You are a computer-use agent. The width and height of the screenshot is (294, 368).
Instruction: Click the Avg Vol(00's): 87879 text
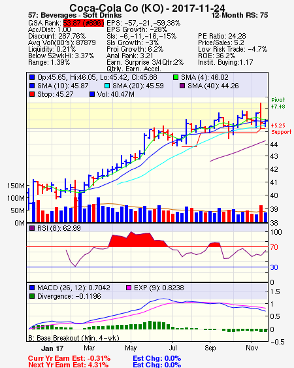coord(62,42)
